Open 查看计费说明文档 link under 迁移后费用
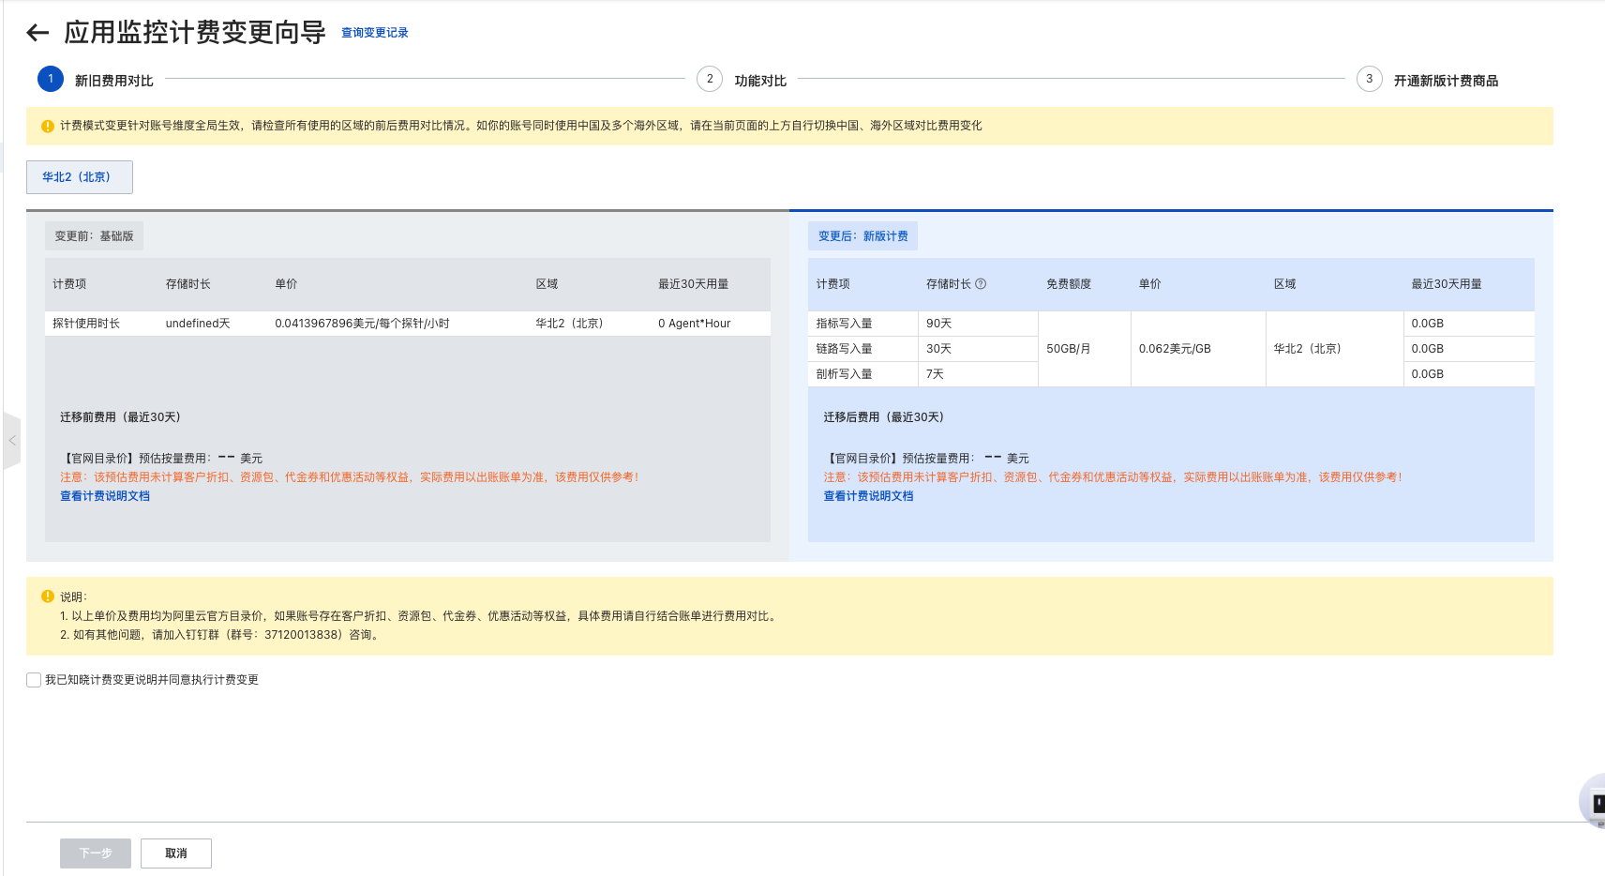1605x876 pixels. click(868, 496)
